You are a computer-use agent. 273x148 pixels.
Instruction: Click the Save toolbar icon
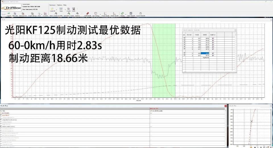[61, 9]
